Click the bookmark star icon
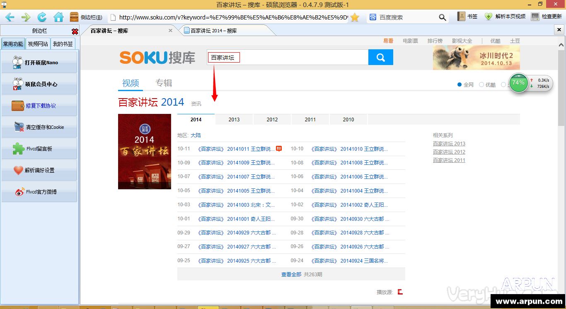Screen dimensions: 566x309 coord(355,17)
